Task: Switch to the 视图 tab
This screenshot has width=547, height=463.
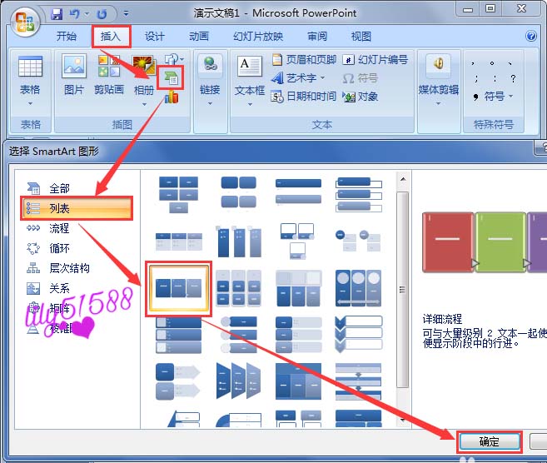Action: tap(361, 36)
